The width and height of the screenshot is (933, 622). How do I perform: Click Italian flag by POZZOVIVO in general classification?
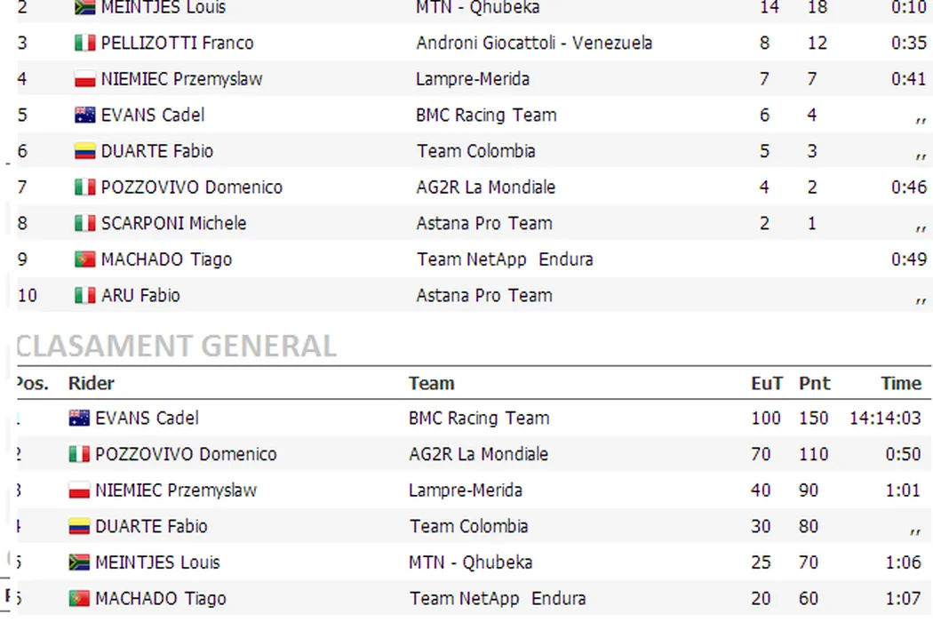click(79, 455)
